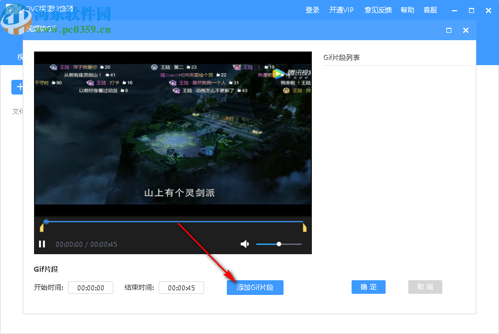Open 开通VIP upgrade page
The height and width of the screenshot is (334, 499).
pos(341,10)
